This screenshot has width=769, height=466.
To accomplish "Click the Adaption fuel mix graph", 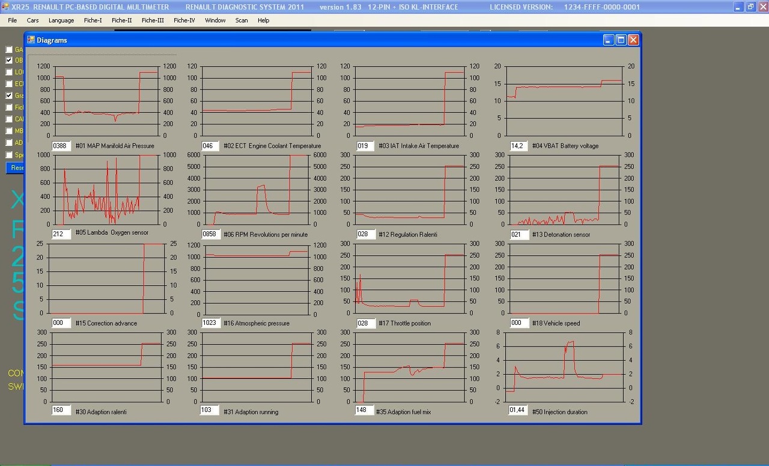I will [x=410, y=366].
